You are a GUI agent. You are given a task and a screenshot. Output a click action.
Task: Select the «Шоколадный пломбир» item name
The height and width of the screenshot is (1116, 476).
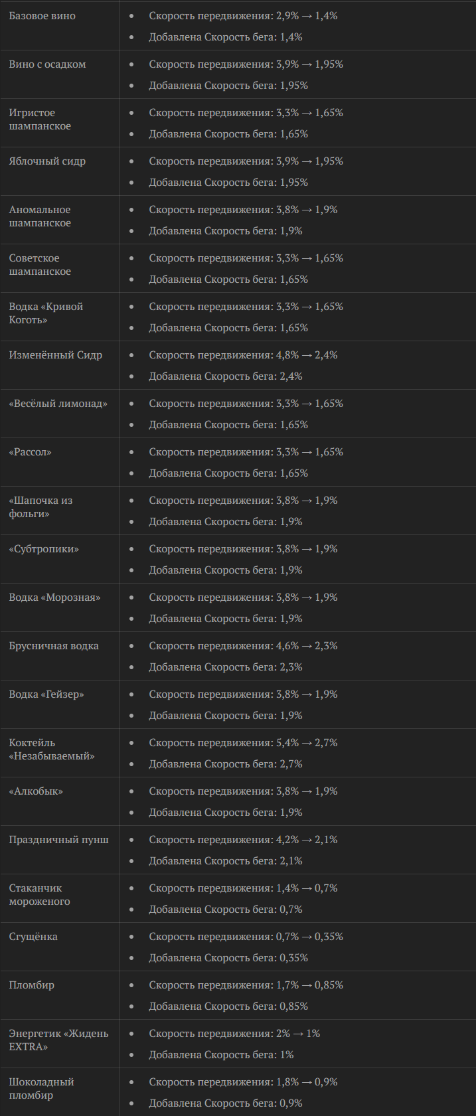[x=41, y=1089]
